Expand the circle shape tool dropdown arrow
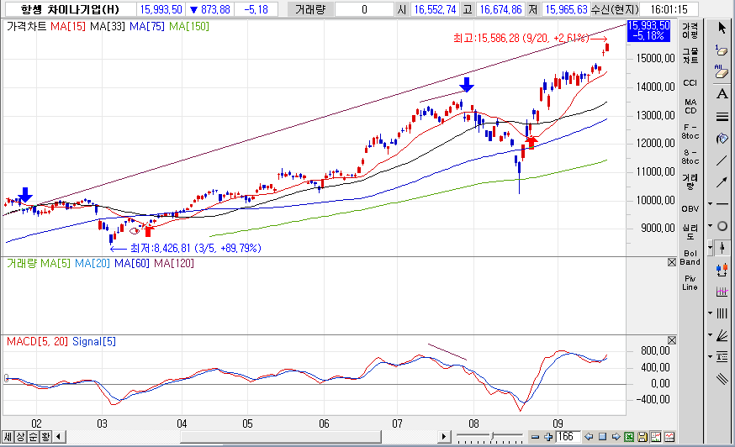Image resolution: width=735 pixels, height=447 pixels. [711, 226]
